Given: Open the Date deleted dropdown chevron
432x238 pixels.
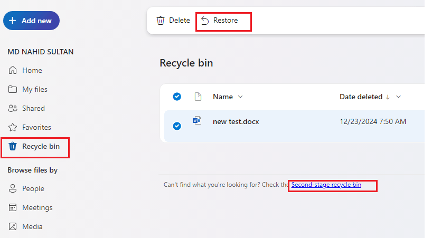Looking at the screenshot, I should coord(398,97).
